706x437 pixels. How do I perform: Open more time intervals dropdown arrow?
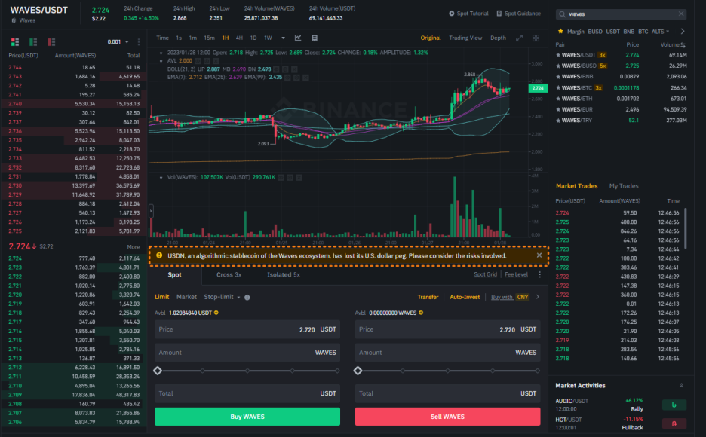(x=283, y=38)
